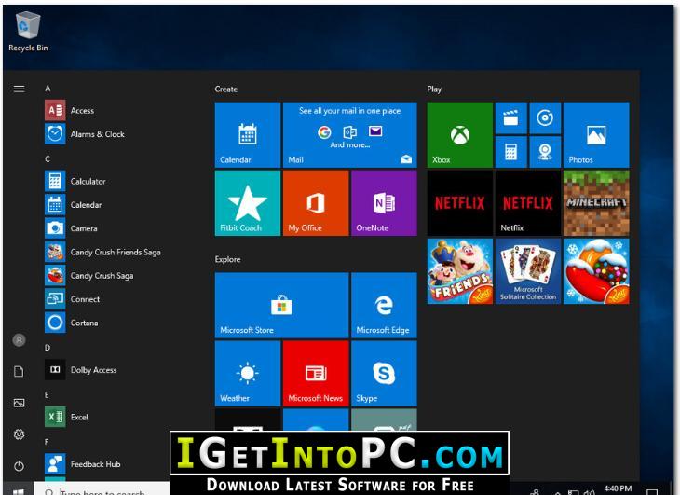
Task: Click the taskbar search box
Action: [x=102, y=488]
